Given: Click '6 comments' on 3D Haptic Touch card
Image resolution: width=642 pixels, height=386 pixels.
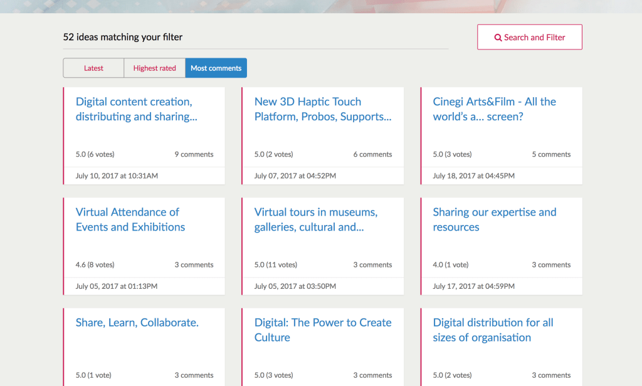Looking at the screenshot, I should (372, 154).
